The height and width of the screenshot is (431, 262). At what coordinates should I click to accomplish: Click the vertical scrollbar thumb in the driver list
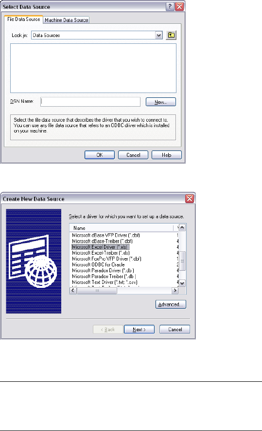182,261
